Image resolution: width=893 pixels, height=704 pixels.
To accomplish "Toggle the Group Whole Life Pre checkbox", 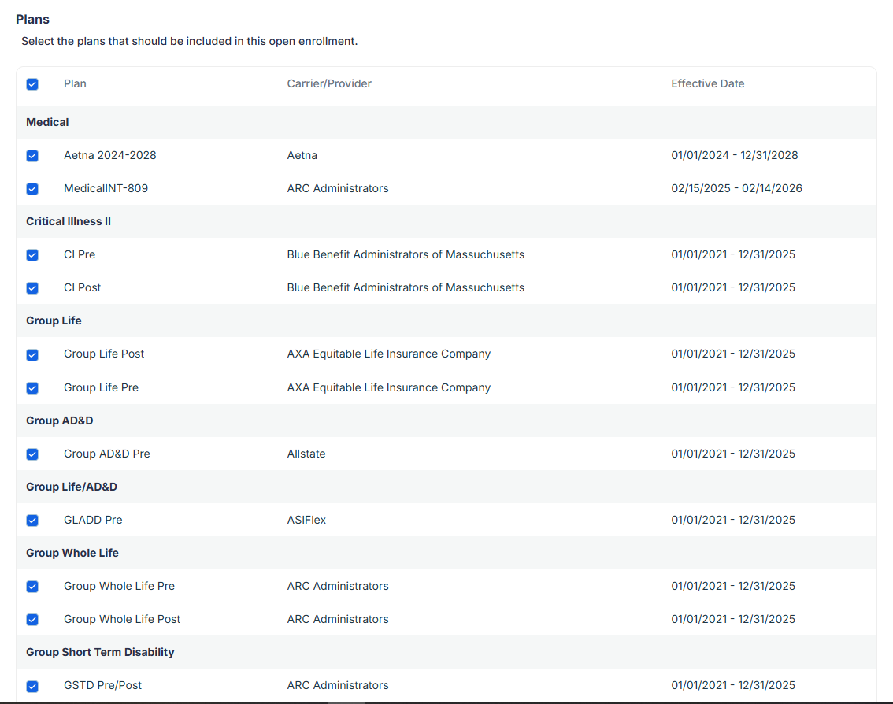I will pos(32,587).
